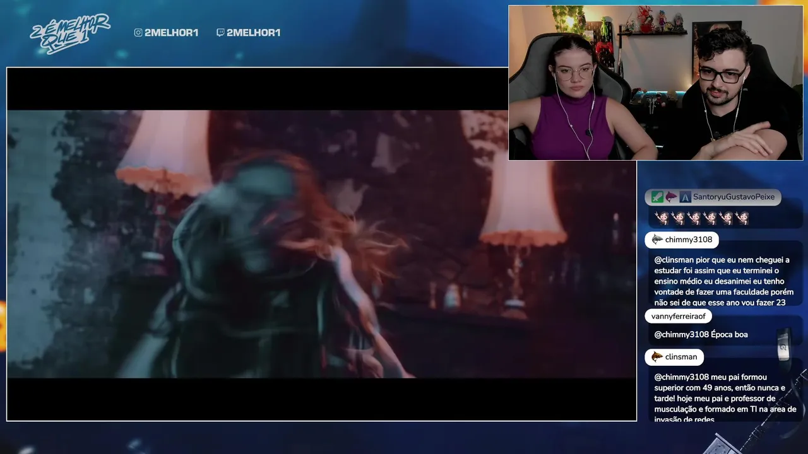The width and height of the screenshot is (808, 454).
Task: Click the main music video frame
Action: tap(321, 244)
